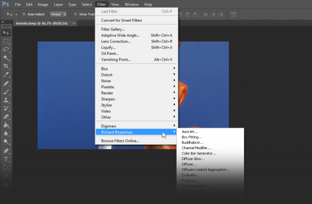Click the Photoshop Ps logo

pos(6,4)
